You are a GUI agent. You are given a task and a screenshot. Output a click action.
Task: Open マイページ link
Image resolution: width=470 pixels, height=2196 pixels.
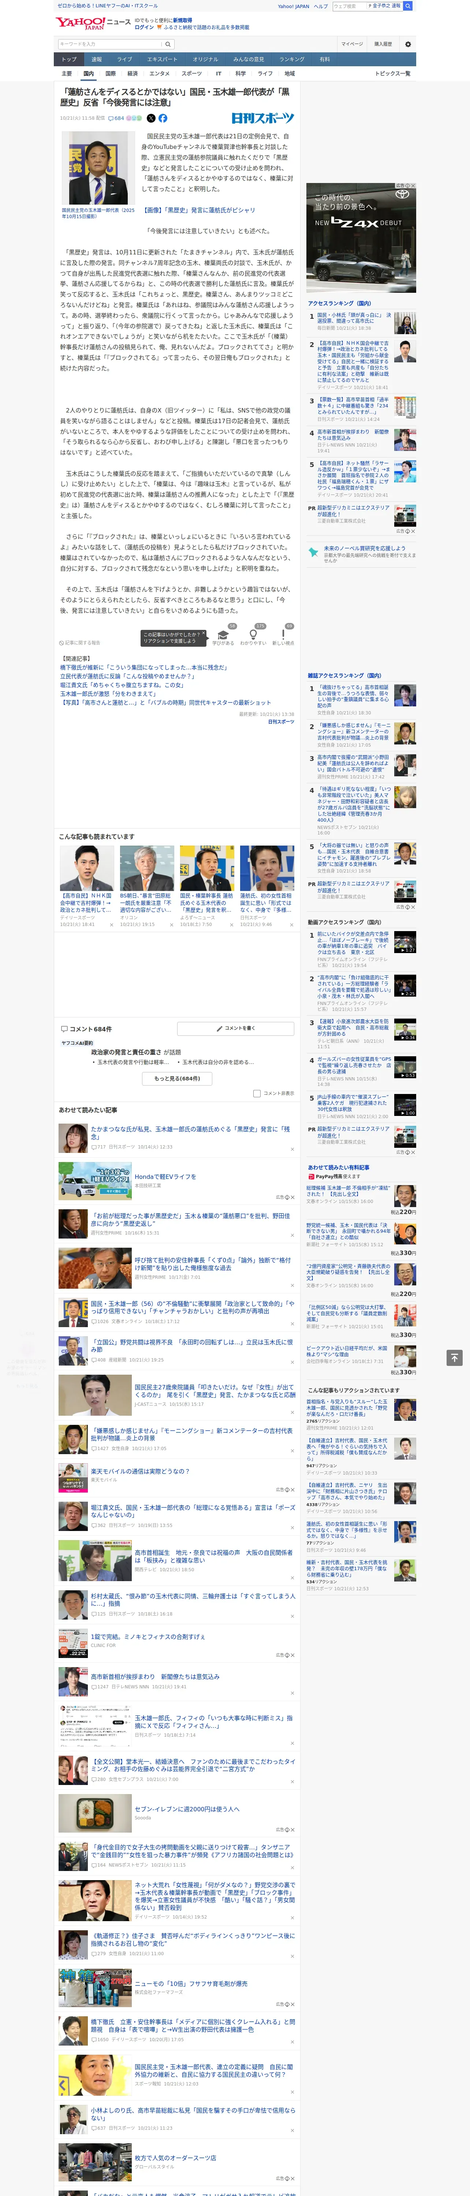click(352, 44)
